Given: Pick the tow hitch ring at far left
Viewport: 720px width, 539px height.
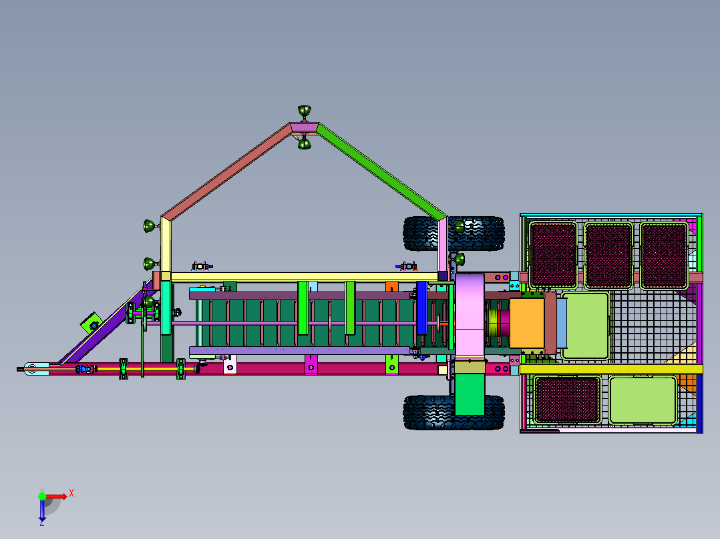Looking at the screenshot, I should (31, 368).
